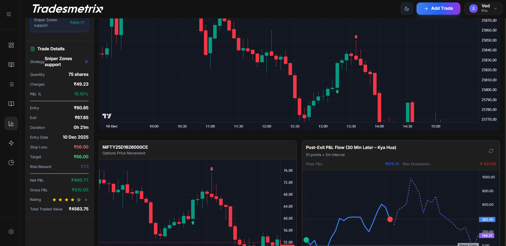This screenshot has width=506, height=246.
Task: Open the settings gear in the sidebar
Action: click(11, 232)
